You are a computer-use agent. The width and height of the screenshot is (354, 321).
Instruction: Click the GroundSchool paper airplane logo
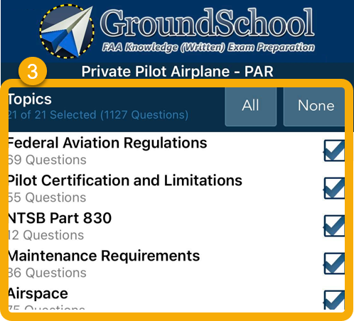(67, 31)
